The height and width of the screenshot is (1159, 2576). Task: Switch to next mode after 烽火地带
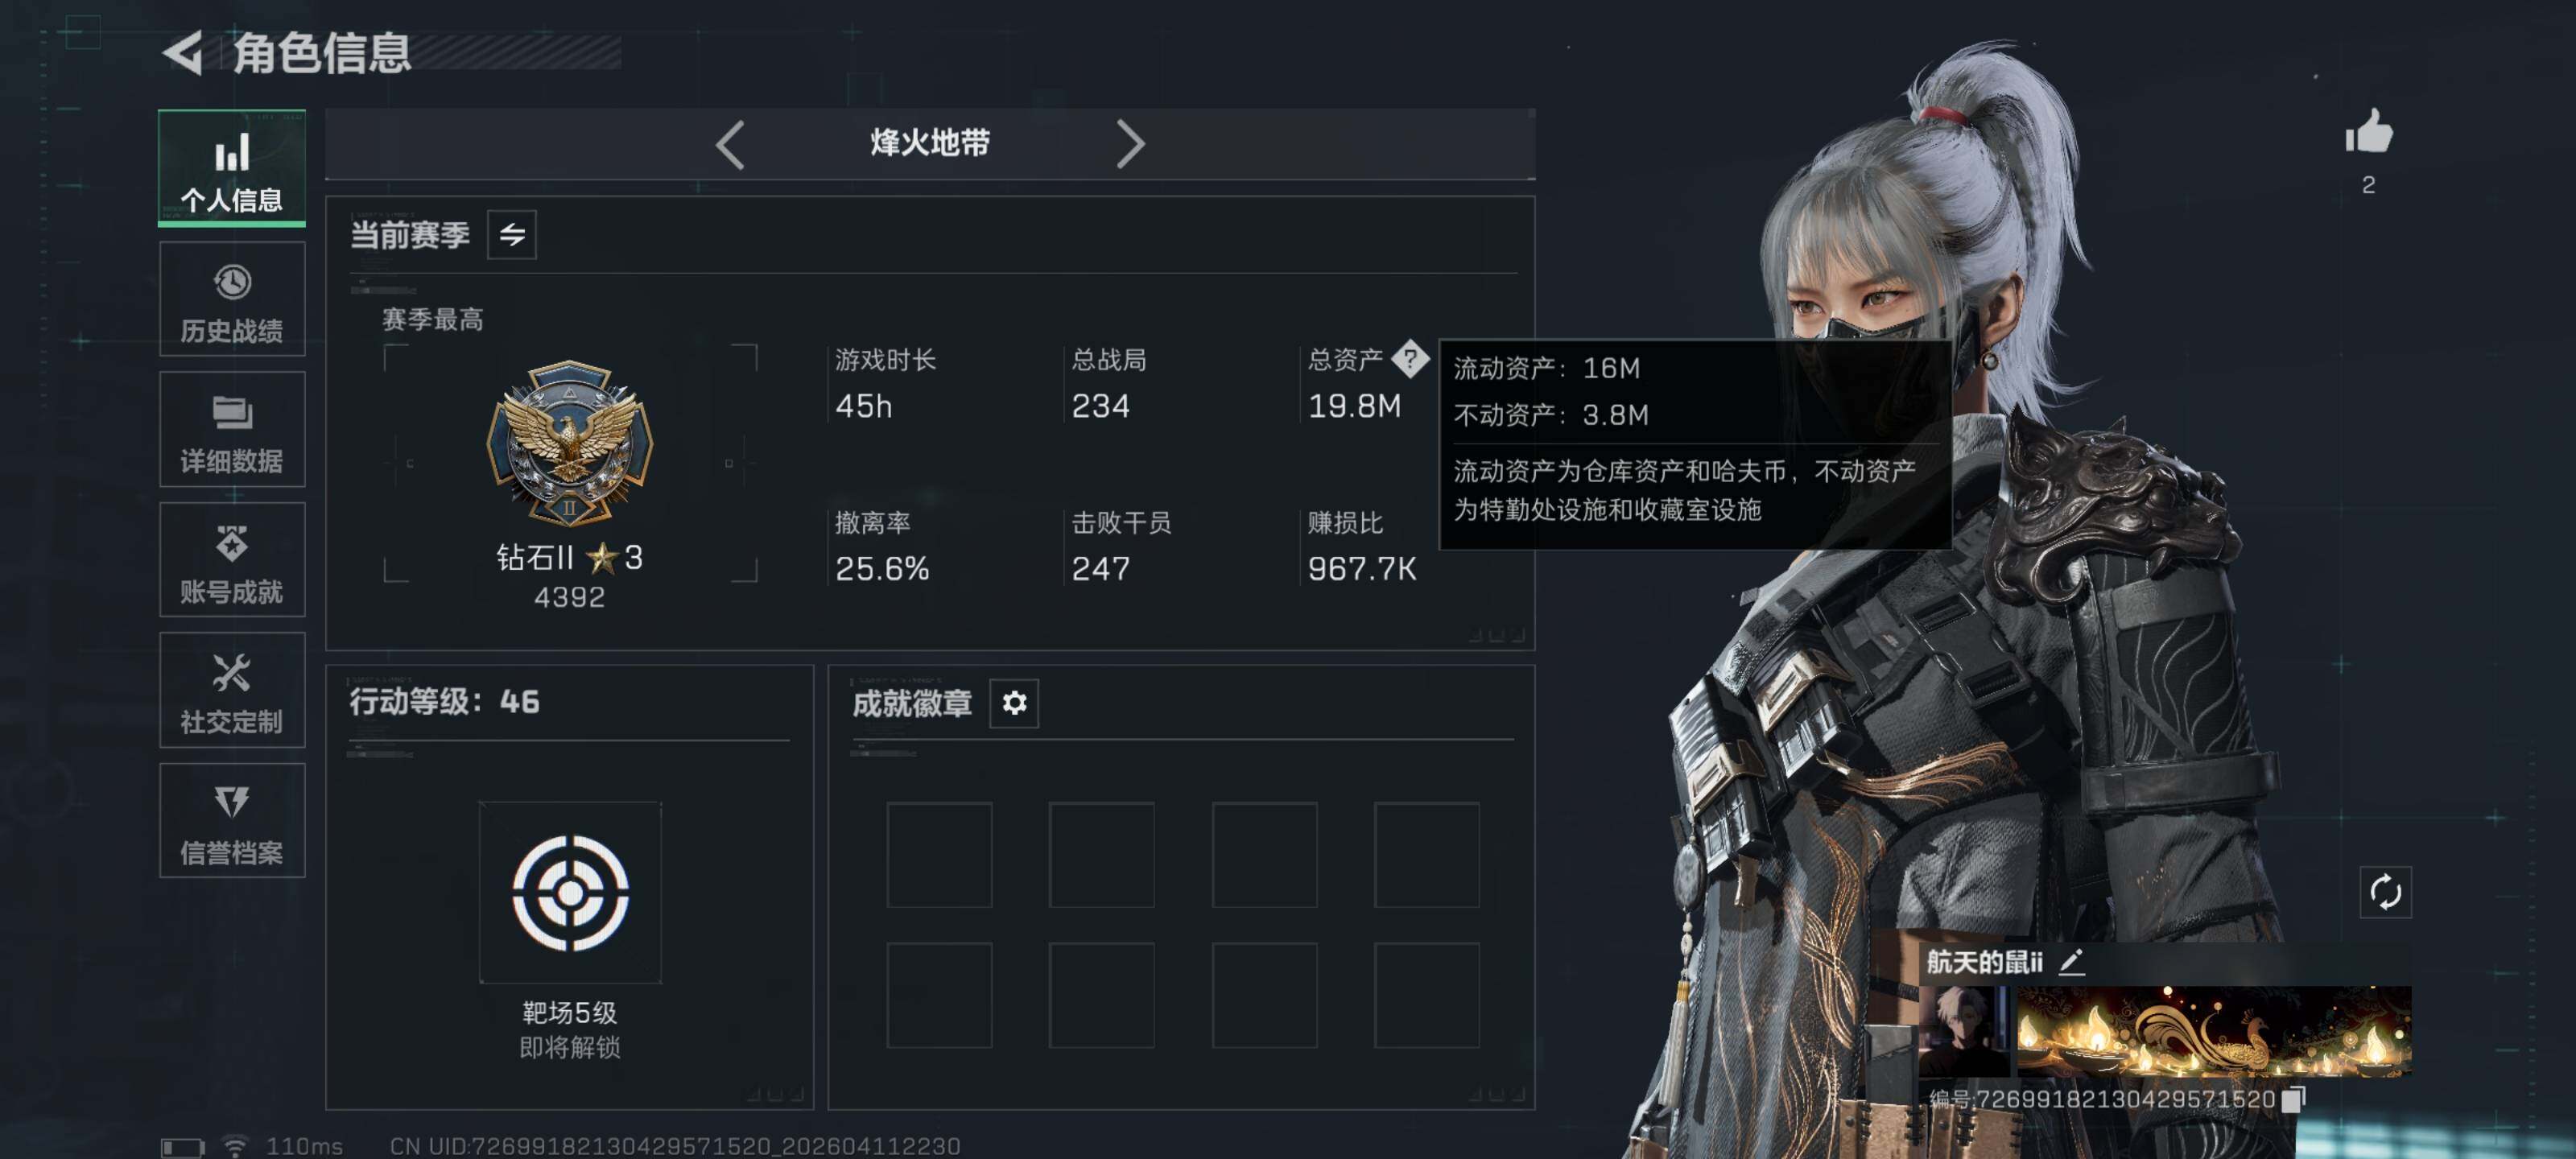pyautogui.click(x=1130, y=145)
